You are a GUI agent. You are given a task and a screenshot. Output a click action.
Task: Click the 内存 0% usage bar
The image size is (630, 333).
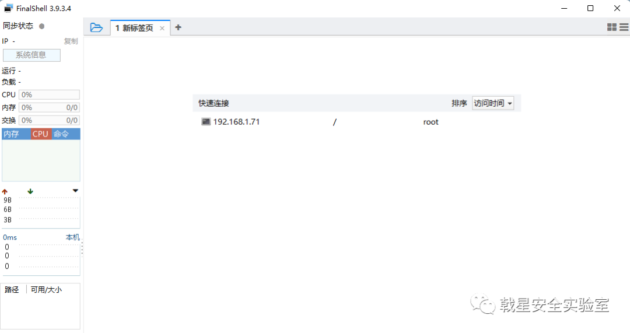pos(49,108)
